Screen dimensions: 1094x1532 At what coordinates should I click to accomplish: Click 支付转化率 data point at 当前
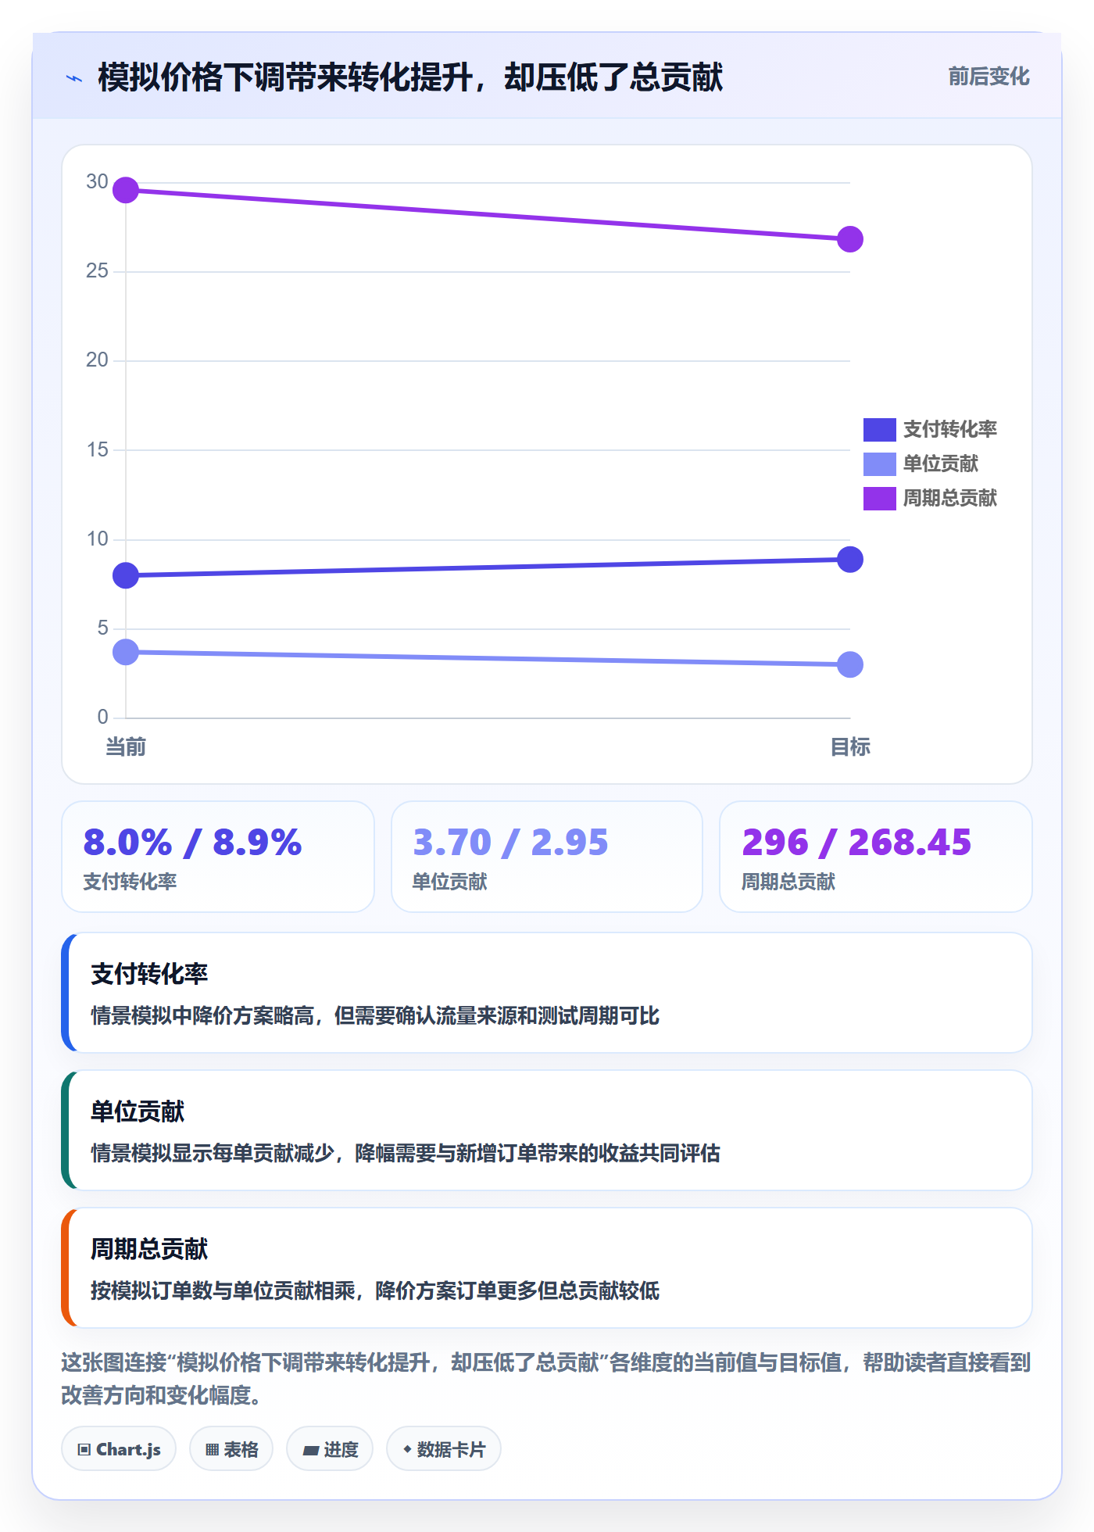coord(126,576)
